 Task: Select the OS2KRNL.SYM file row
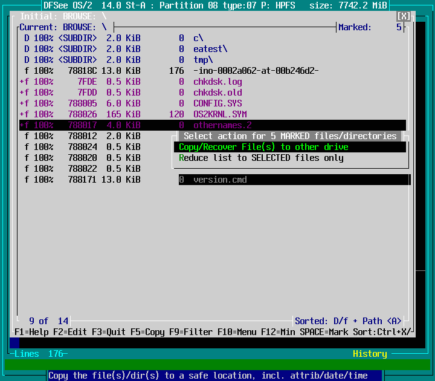coord(220,114)
